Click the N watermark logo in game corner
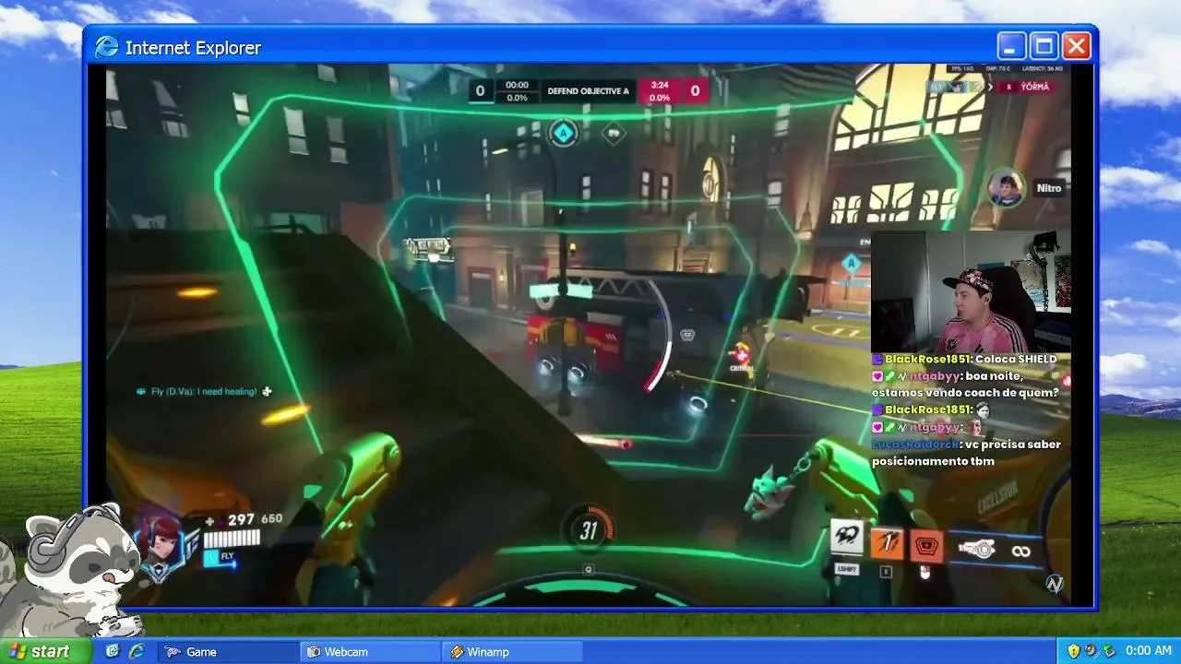The height and width of the screenshot is (664, 1181). pos(1055,584)
